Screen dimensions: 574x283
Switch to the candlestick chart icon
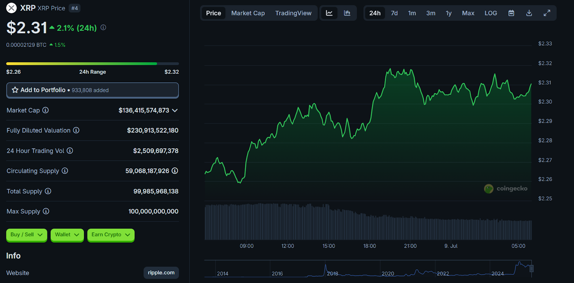click(x=347, y=13)
